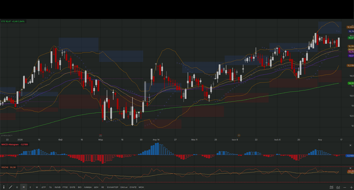The height and width of the screenshot is (190, 354).
Task: Click the 16,994 orange price tag
Action: [x=350, y=27]
